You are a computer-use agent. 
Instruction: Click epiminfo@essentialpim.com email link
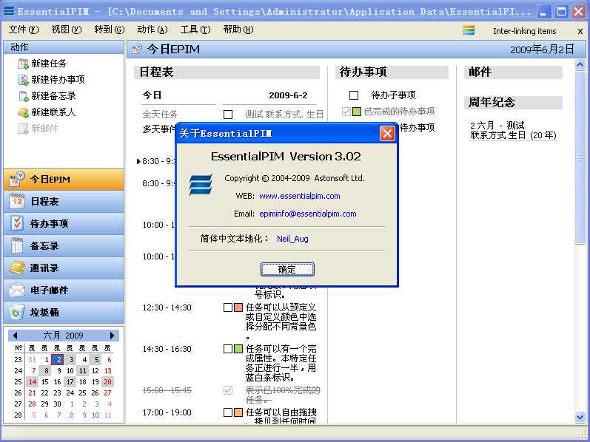click(308, 214)
